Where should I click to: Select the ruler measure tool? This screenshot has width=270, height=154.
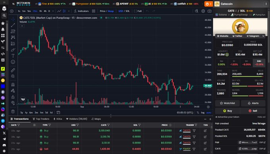coord(13,70)
